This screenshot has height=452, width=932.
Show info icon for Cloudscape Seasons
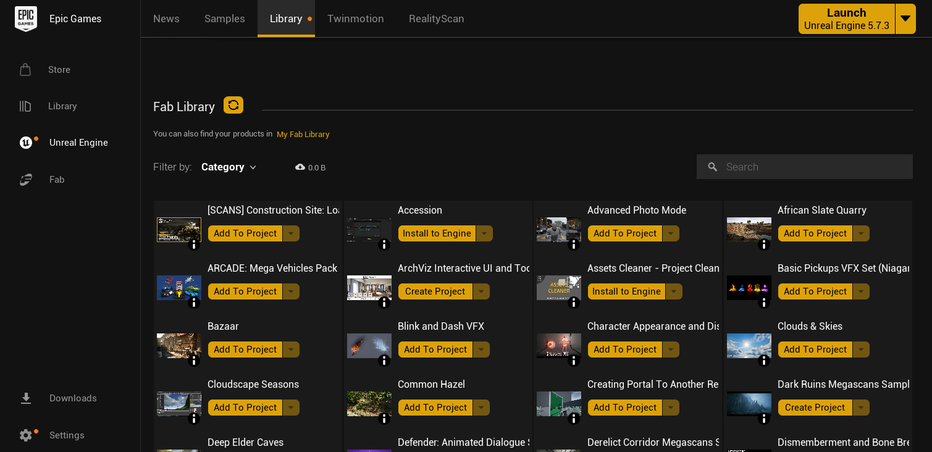tap(194, 419)
